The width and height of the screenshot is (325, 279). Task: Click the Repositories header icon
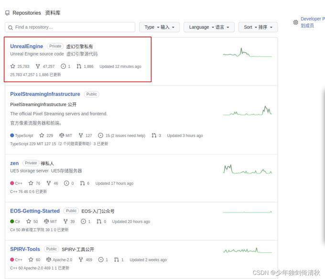click(x=7, y=13)
